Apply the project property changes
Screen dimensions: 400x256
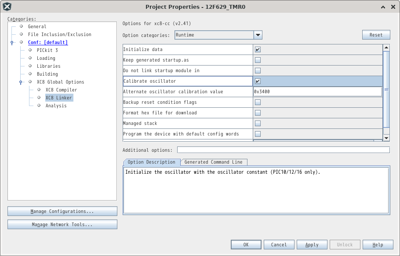(x=312, y=245)
